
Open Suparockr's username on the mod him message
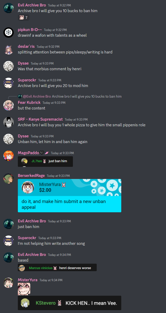pos(27,80)
